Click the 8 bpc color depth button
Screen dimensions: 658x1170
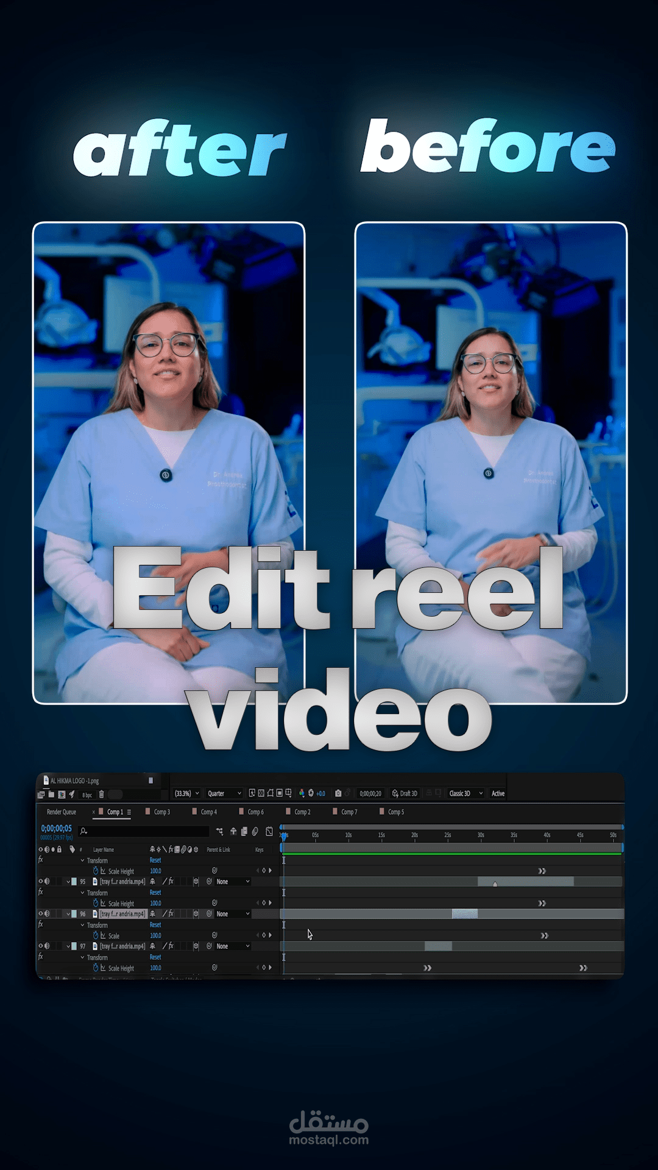click(87, 795)
